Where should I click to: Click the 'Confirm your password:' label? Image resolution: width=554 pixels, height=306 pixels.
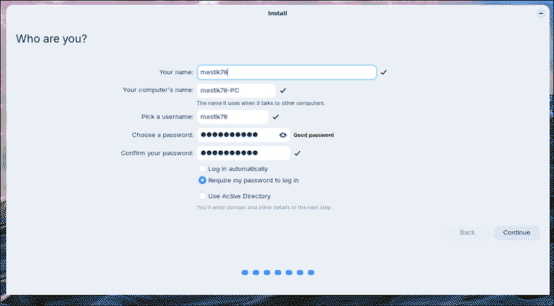pyautogui.click(x=157, y=154)
